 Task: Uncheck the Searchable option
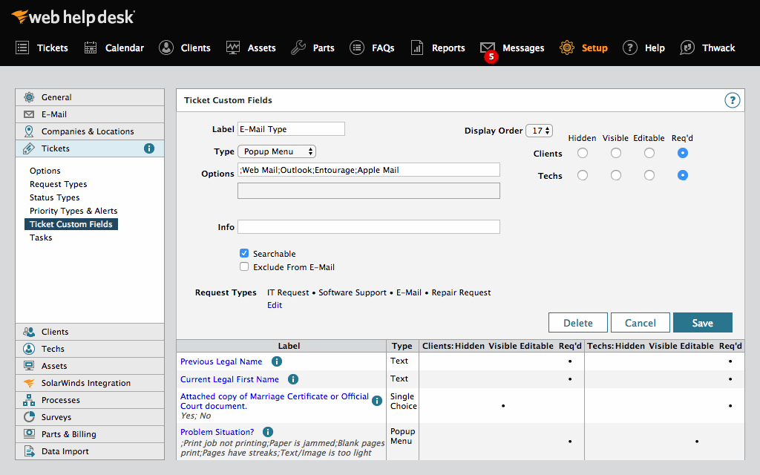pyautogui.click(x=244, y=252)
